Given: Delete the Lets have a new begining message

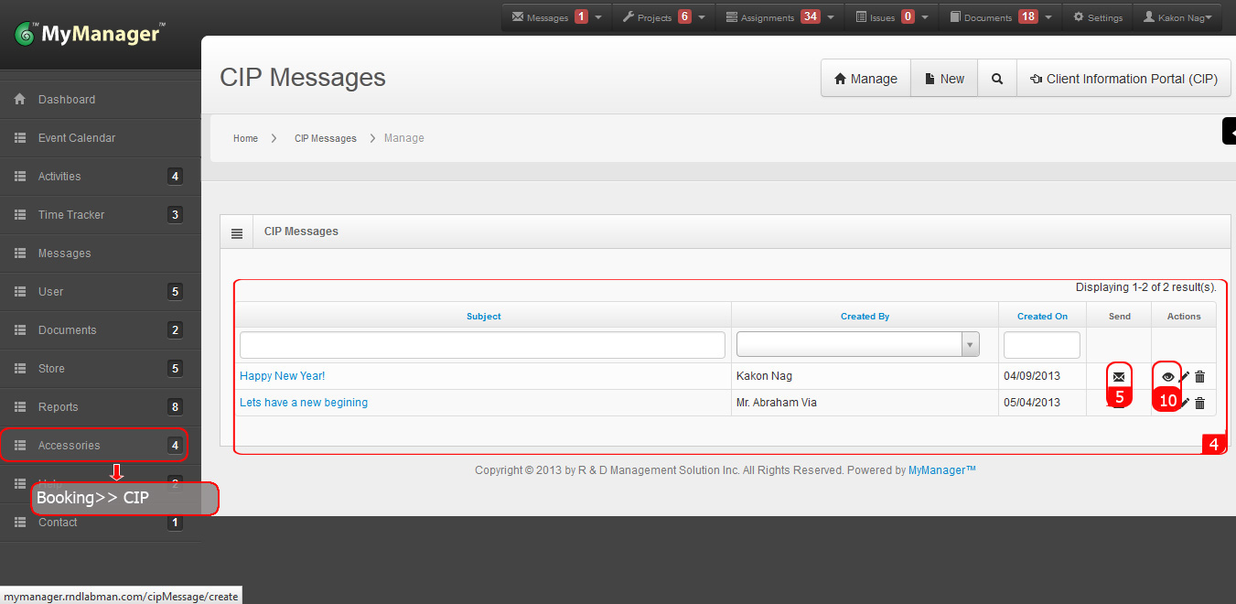Looking at the screenshot, I should pyautogui.click(x=1200, y=403).
